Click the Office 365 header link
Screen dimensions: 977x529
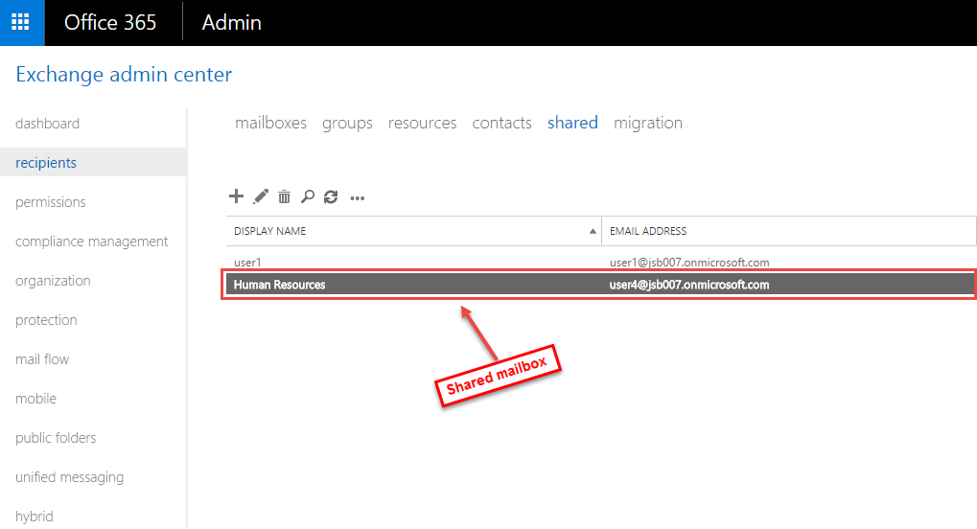pos(110,22)
